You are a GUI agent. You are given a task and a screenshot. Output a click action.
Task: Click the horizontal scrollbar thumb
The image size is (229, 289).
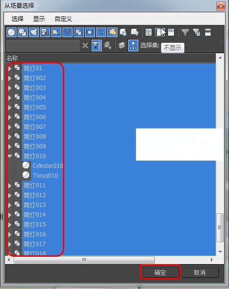[x=84, y=260]
